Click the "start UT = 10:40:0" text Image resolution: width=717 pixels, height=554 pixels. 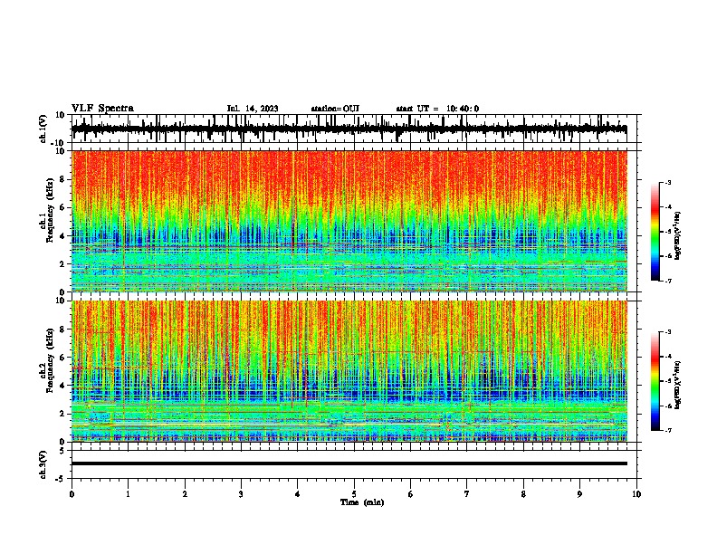(x=437, y=109)
